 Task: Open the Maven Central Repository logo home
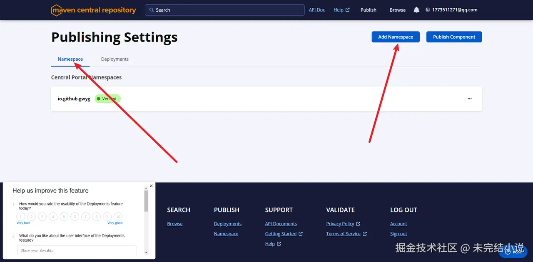click(94, 10)
